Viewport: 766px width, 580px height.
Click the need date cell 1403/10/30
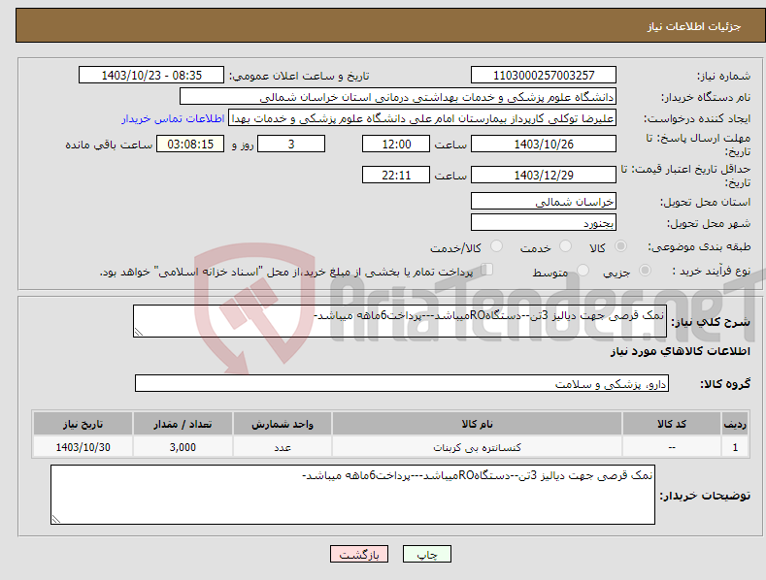83,447
